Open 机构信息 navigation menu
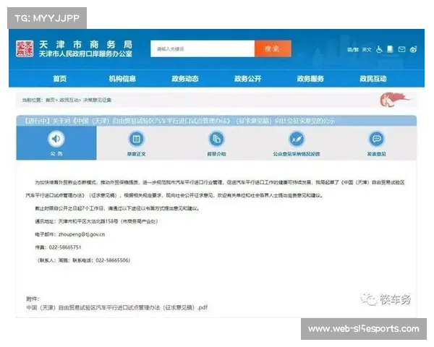 (x=122, y=79)
